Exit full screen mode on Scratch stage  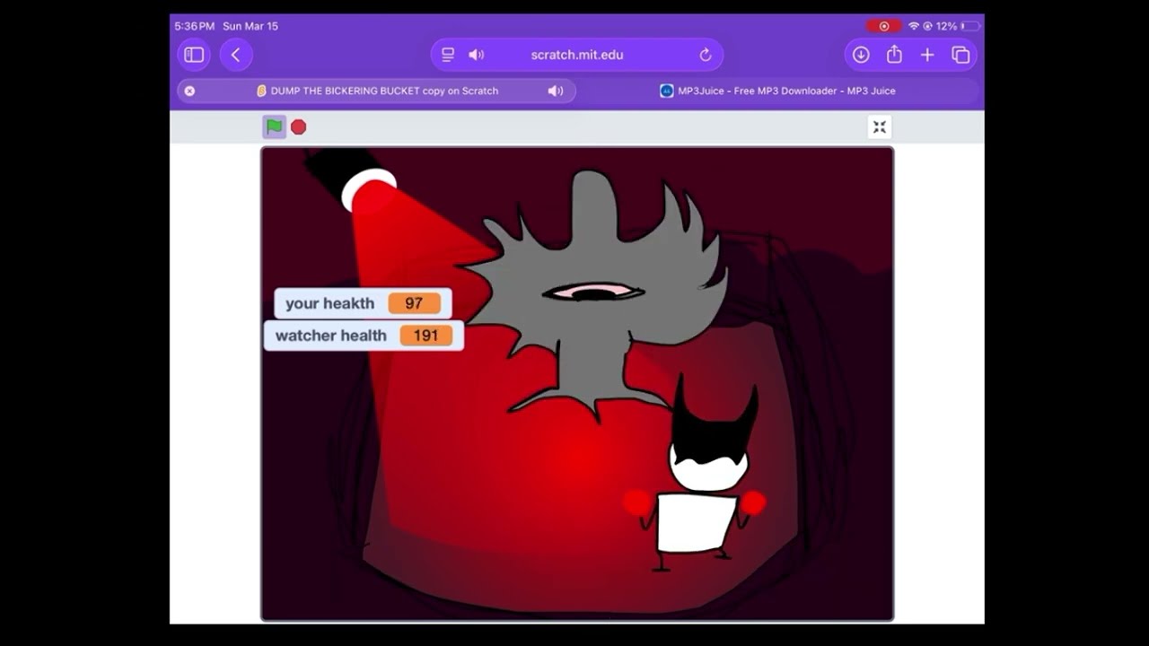pos(880,127)
